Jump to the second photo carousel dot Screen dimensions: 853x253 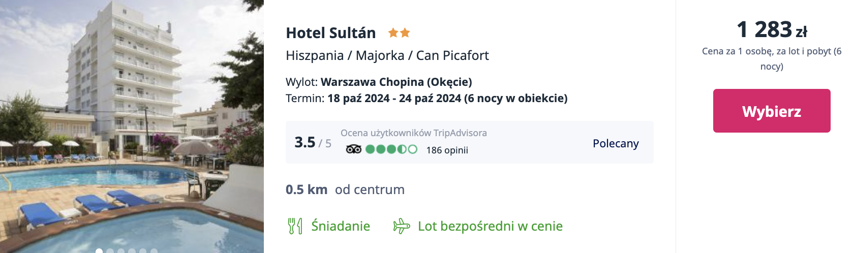click(110, 251)
